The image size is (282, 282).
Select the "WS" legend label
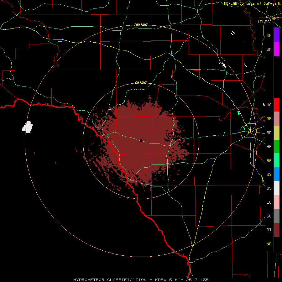click(x=269, y=175)
